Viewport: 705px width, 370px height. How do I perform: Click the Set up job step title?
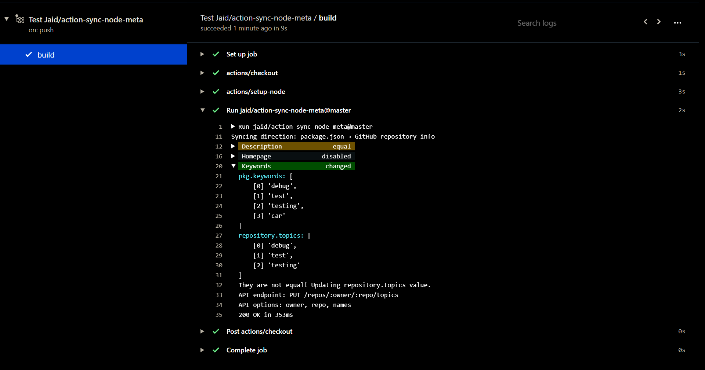[242, 54]
